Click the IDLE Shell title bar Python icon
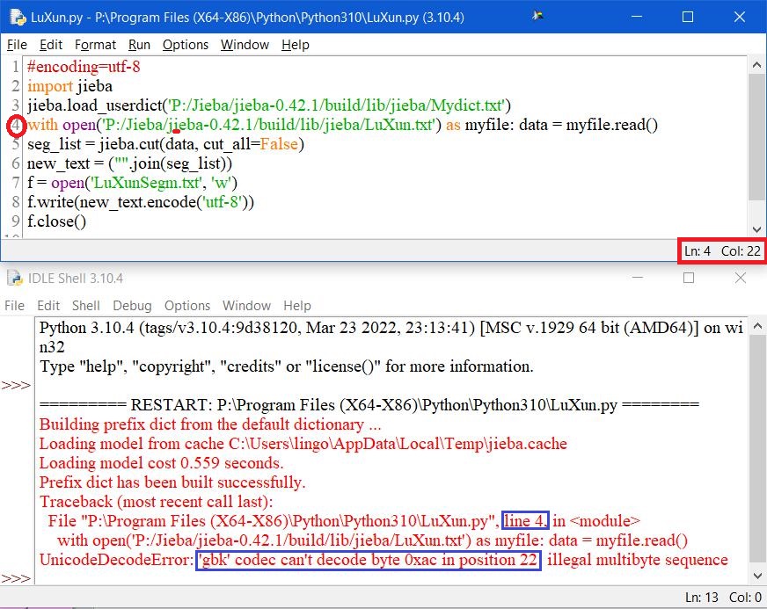Viewport: 767px width, 609px height. pos(15,278)
